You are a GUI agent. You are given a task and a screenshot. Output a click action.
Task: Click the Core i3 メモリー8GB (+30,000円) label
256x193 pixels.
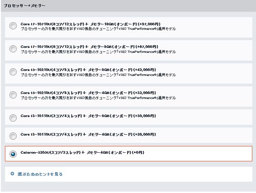88,116
